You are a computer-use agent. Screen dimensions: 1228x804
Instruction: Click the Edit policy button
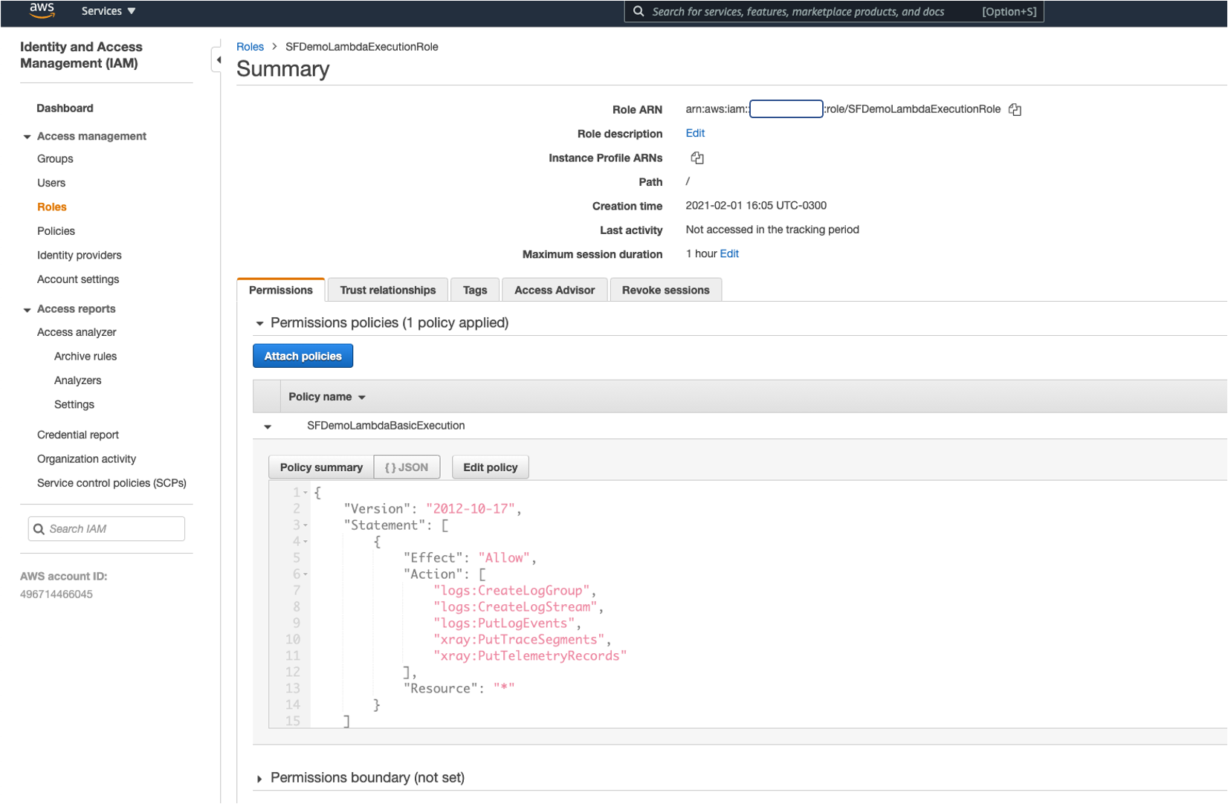tap(490, 467)
